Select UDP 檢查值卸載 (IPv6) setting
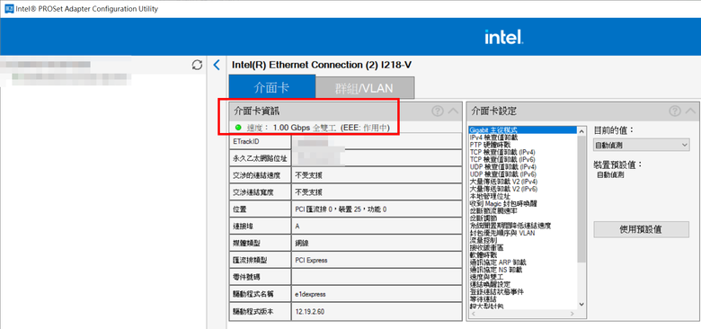 point(502,173)
